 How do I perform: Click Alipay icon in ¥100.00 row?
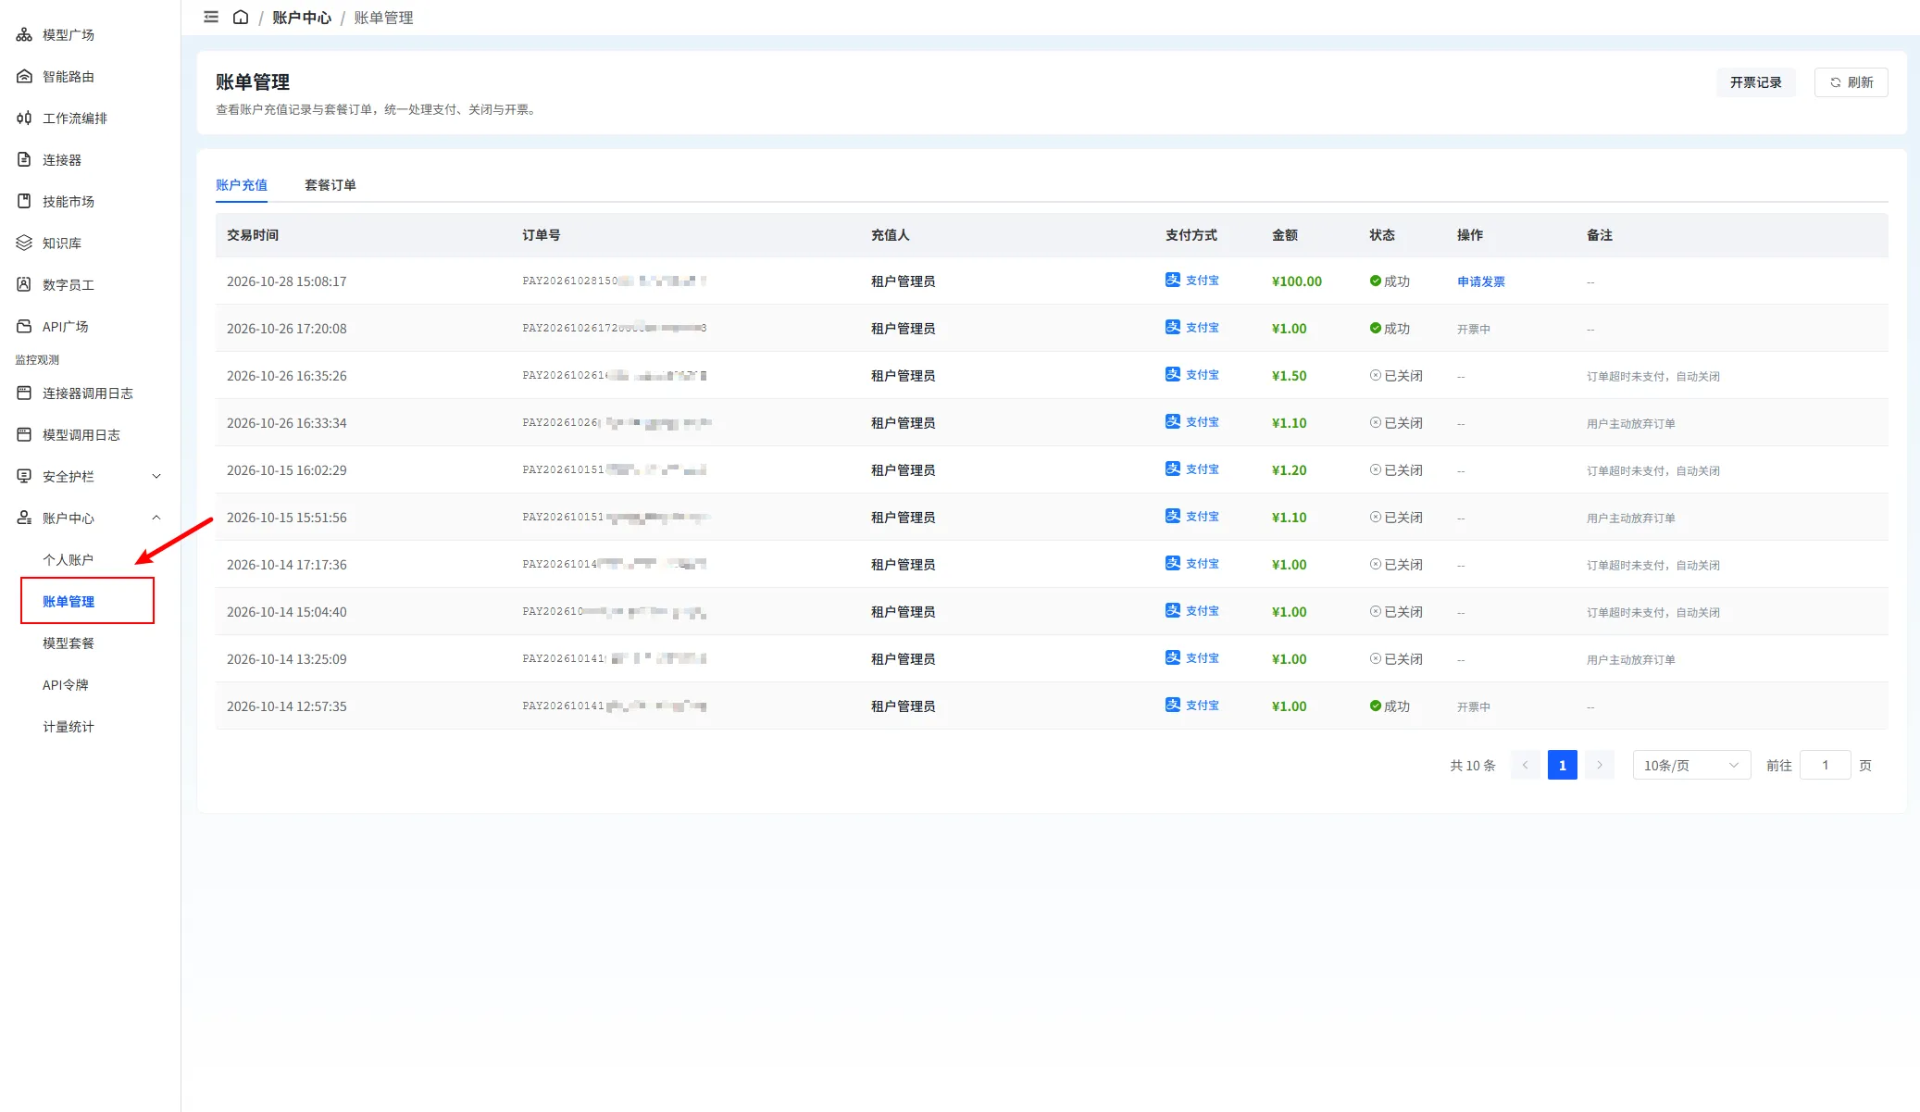tap(1173, 280)
